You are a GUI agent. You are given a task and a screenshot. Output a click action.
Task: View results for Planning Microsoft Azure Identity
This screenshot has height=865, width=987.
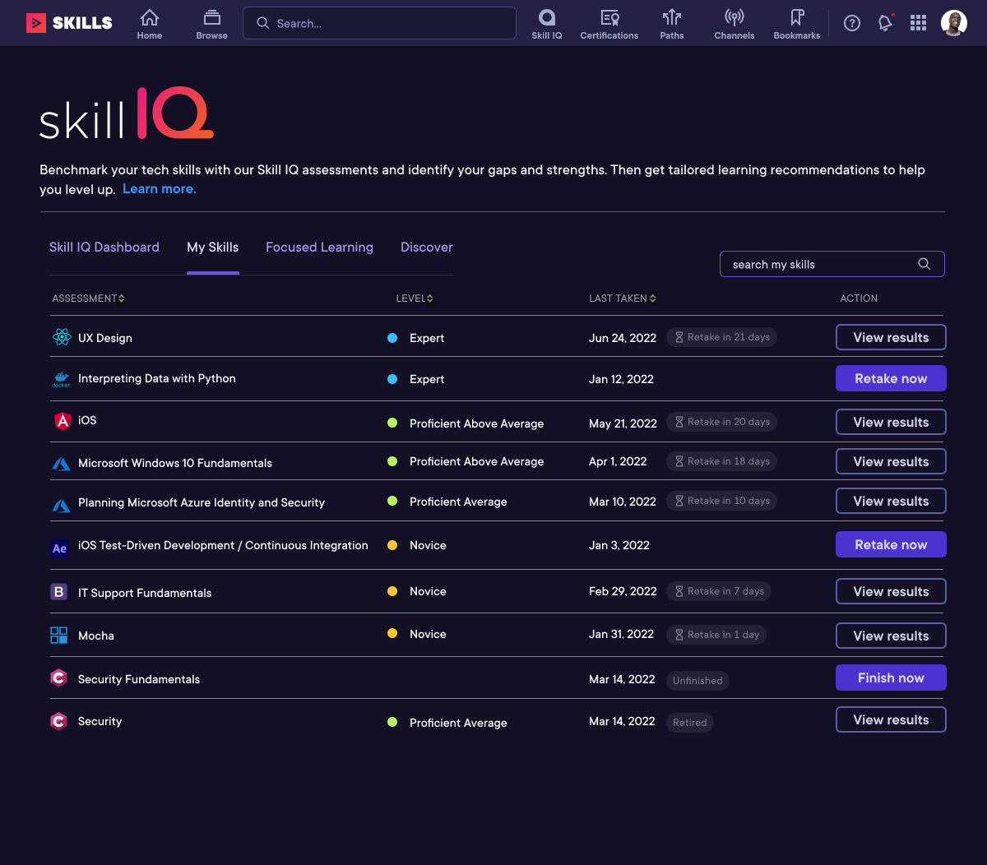(x=891, y=501)
